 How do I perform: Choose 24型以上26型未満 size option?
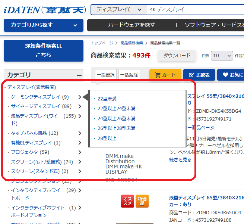pyautogui.click(x=116, y=118)
